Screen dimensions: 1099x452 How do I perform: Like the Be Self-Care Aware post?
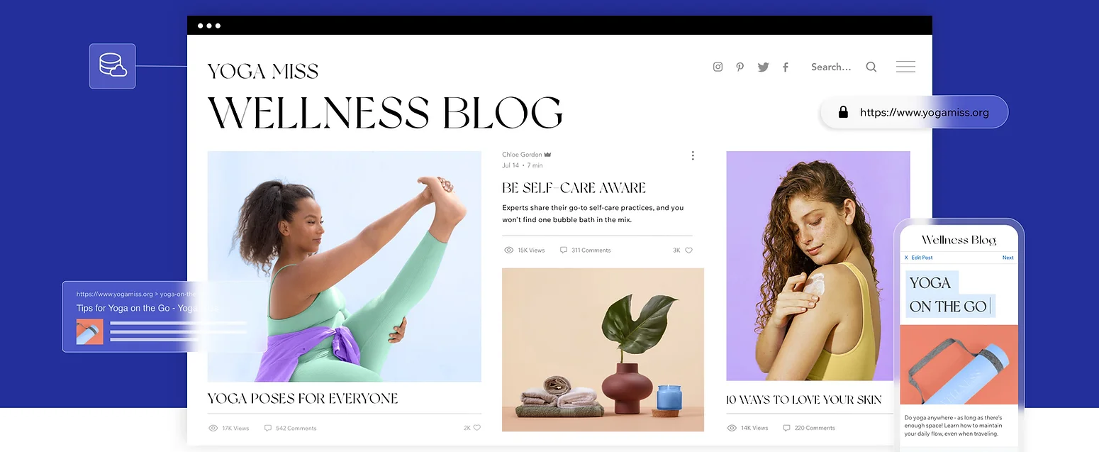click(x=688, y=250)
